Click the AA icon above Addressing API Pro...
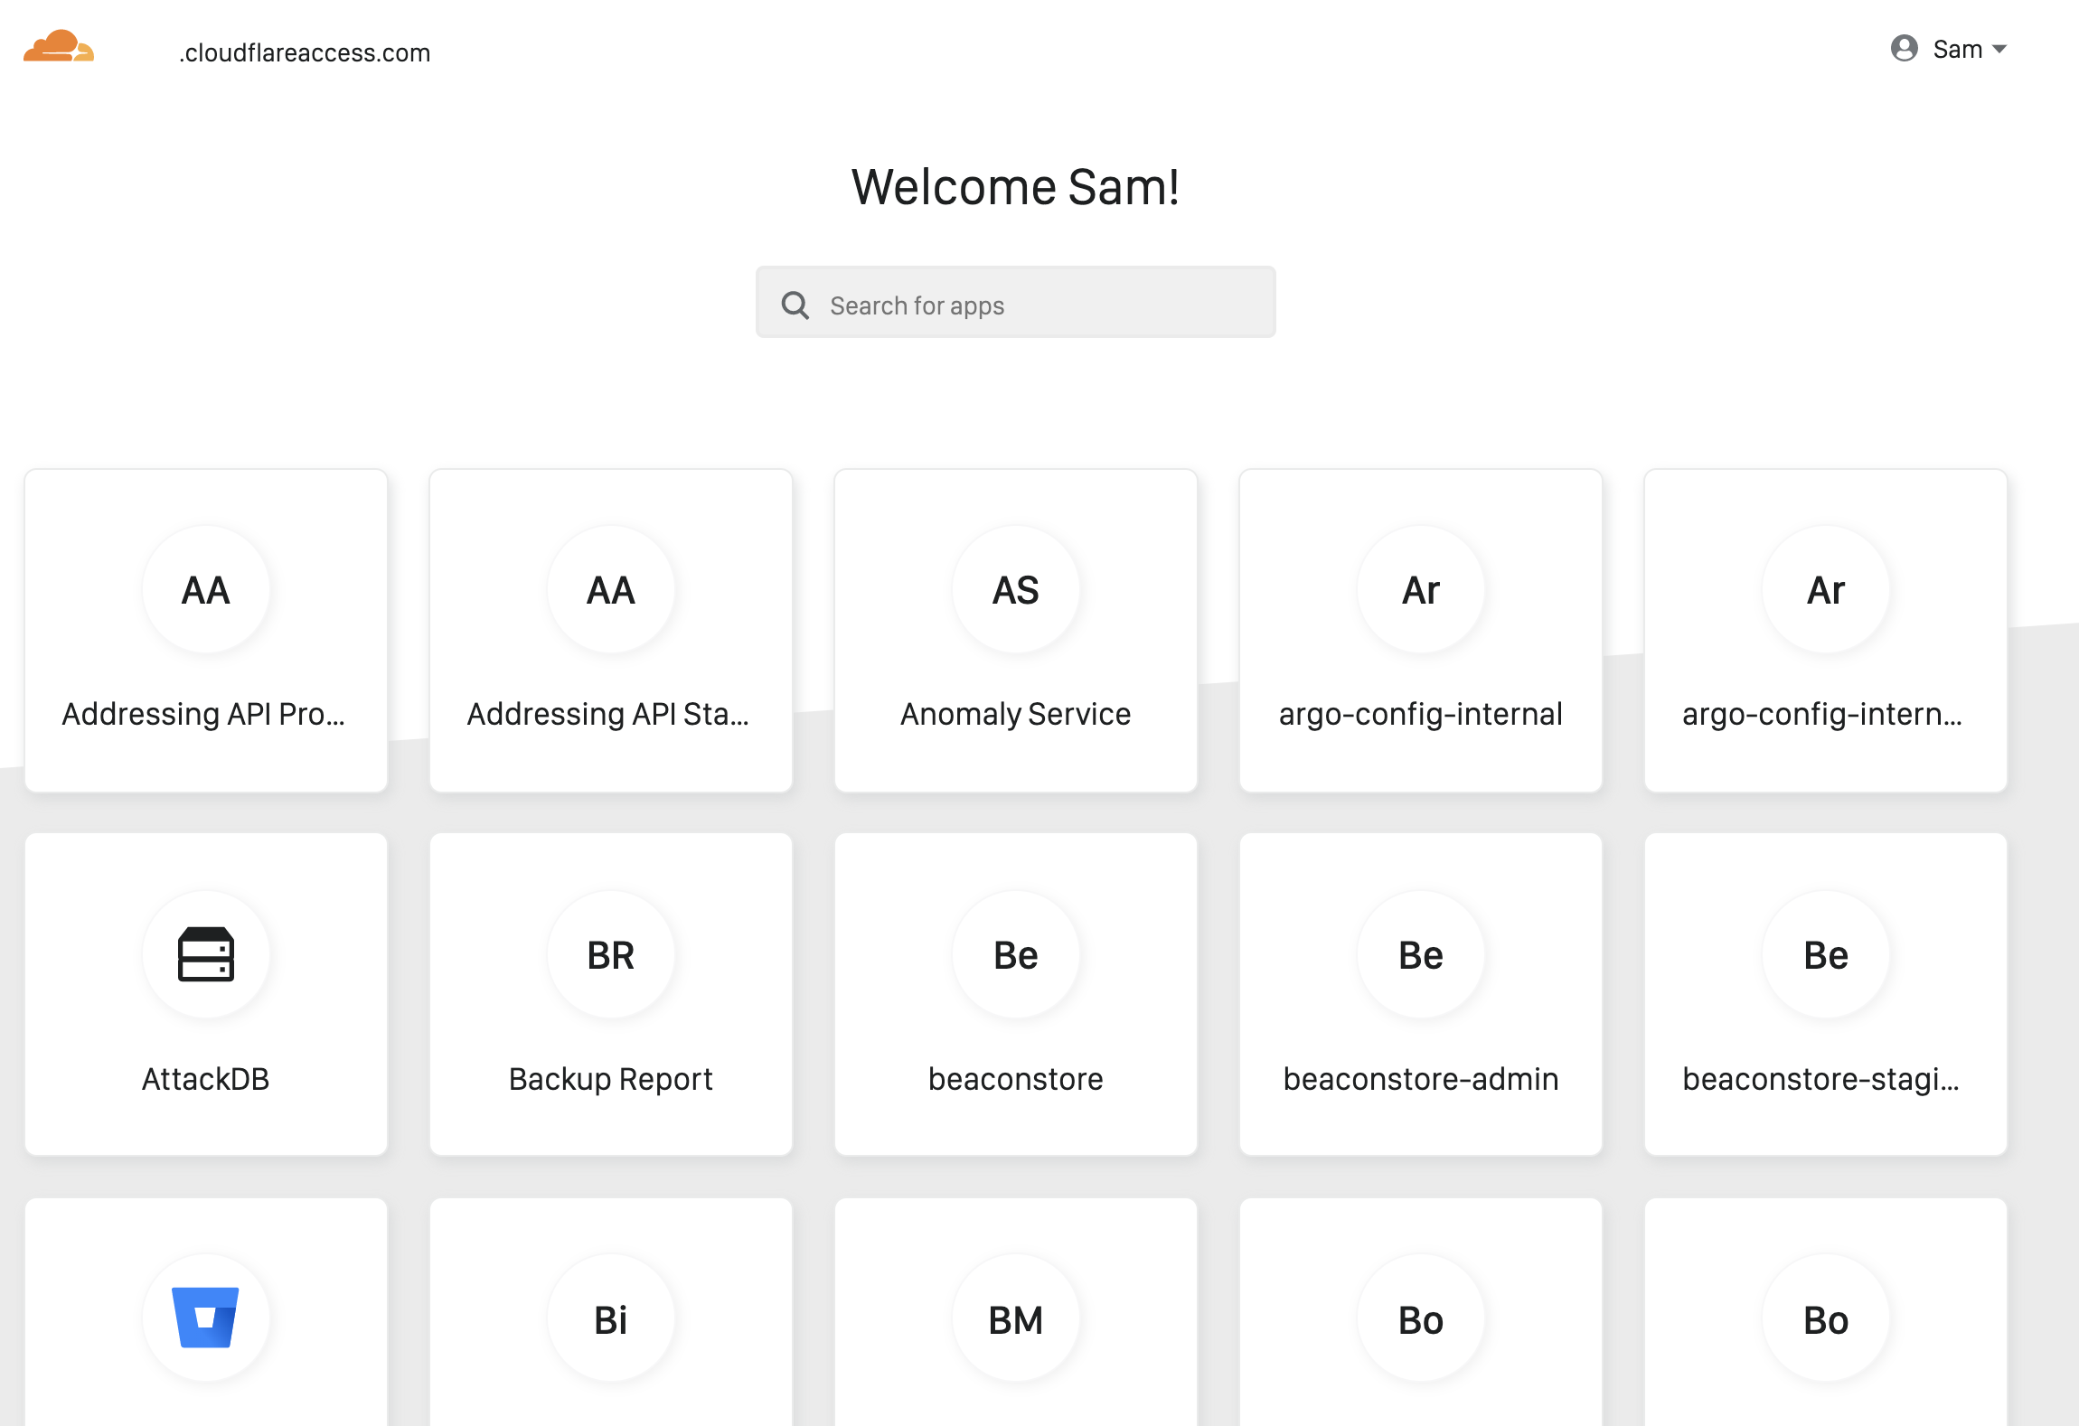 click(x=206, y=589)
